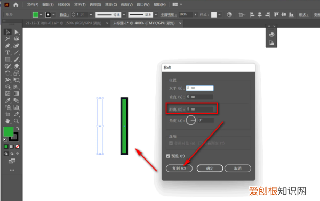This screenshot has width=320, height=201.
Task: Choose the Magic Wand tool
Action: pos(7,39)
